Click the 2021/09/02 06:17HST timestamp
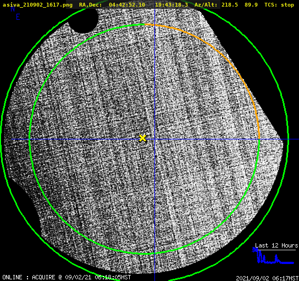Image resolution: width=299 pixels, height=281 pixels. tap(267, 278)
